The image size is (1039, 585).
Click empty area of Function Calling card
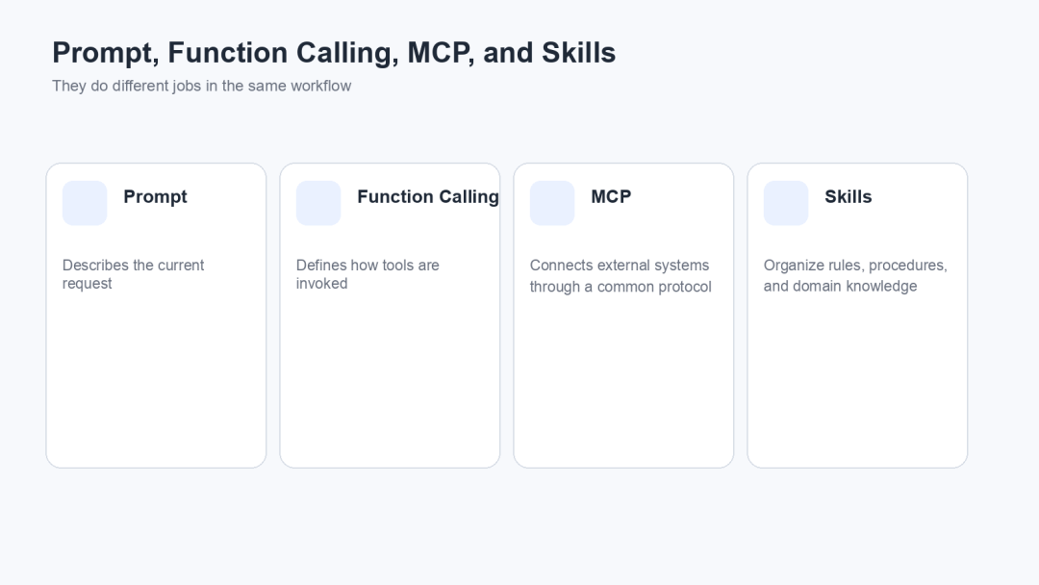(x=390, y=377)
